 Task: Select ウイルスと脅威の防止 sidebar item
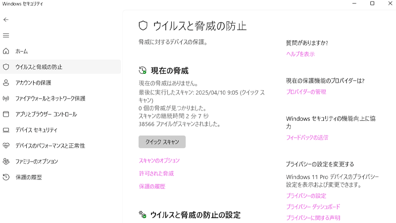[x=60, y=67]
